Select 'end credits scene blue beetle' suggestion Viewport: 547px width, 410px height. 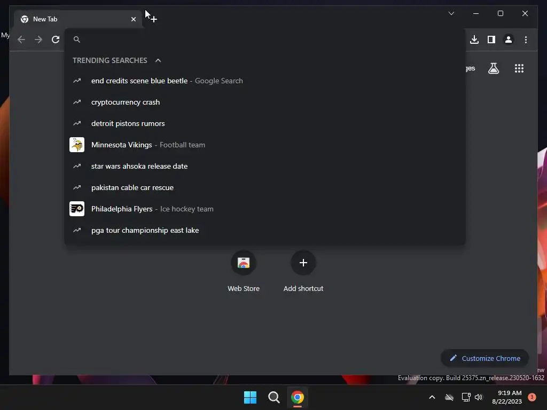click(265, 81)
